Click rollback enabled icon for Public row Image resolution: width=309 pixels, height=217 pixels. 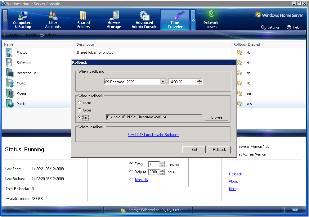coord(240,104)
